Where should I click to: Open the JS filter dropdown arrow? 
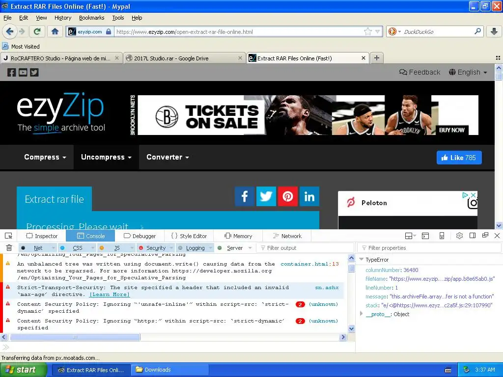click(x=132, y=248)
